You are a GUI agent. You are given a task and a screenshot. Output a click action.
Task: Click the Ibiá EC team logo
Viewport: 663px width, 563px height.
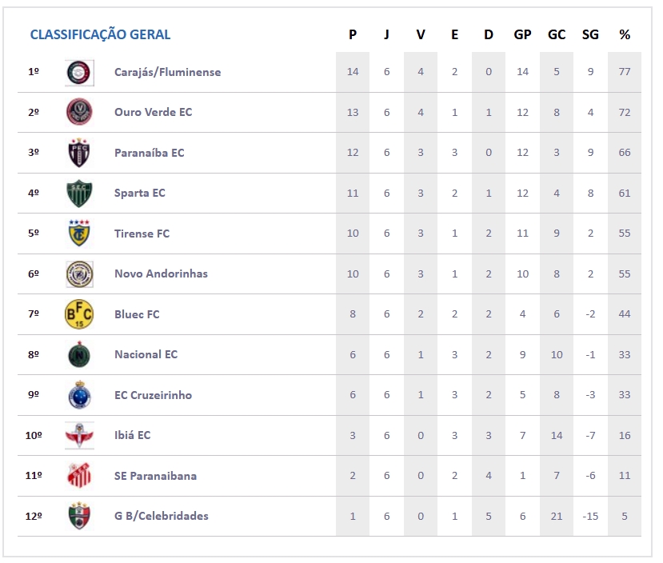pos(79,435)
